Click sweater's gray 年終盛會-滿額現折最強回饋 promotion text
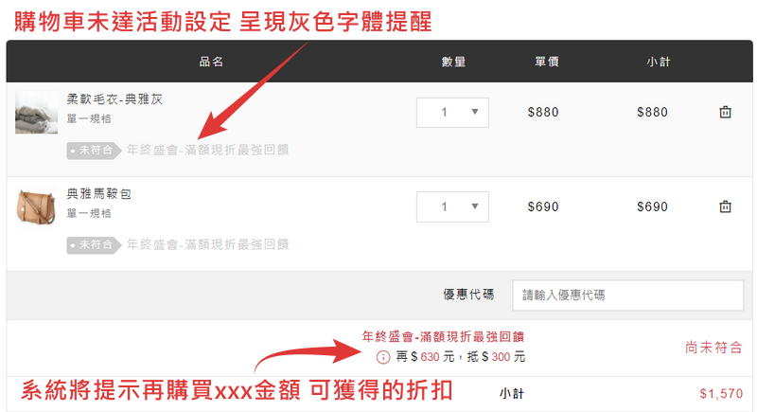This screenshot has height=412, width=757. (x=207, y=150)
